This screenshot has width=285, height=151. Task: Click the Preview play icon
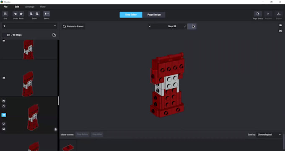(268, 14)
